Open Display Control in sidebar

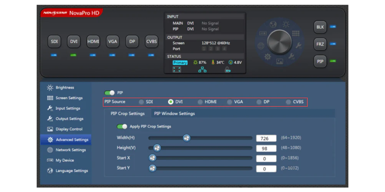(66, 129)
